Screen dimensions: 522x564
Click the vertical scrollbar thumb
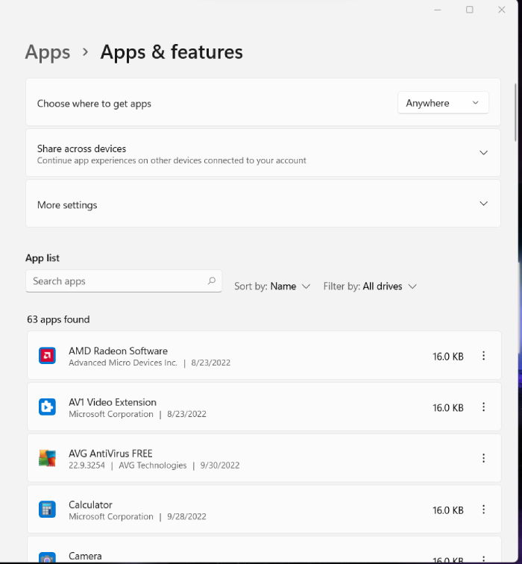coord(515,112)
